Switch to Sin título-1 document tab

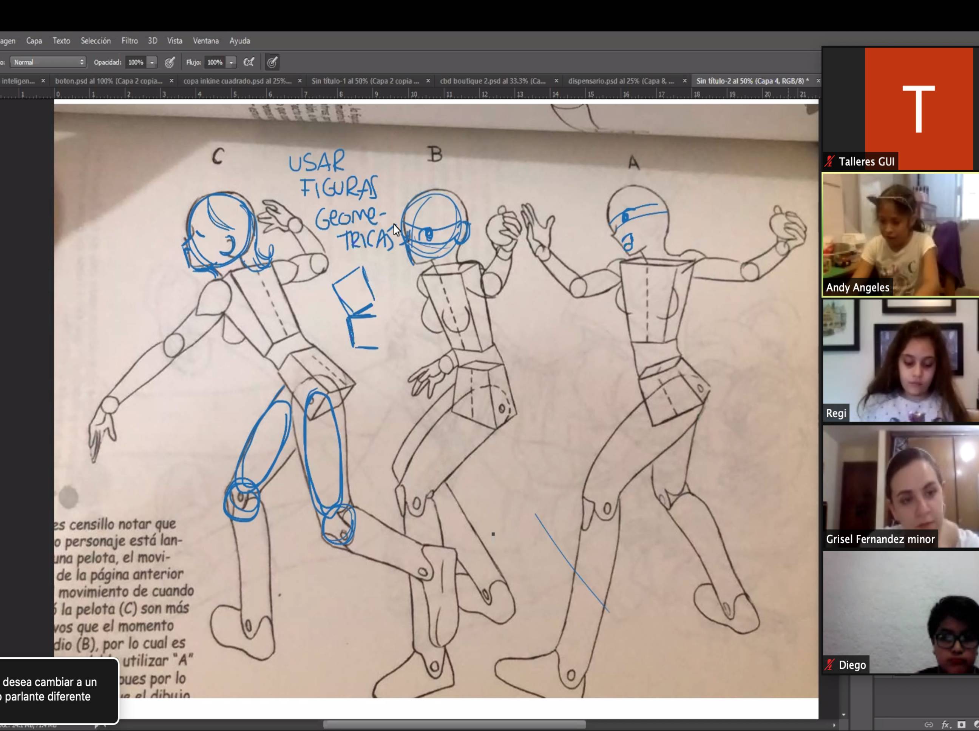coord(365,81)
